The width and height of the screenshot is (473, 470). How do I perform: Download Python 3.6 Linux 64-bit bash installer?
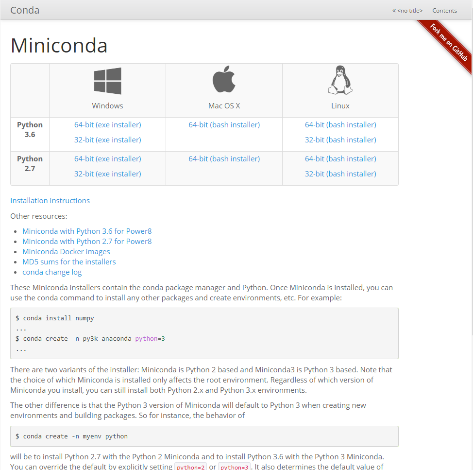(340, 125)
